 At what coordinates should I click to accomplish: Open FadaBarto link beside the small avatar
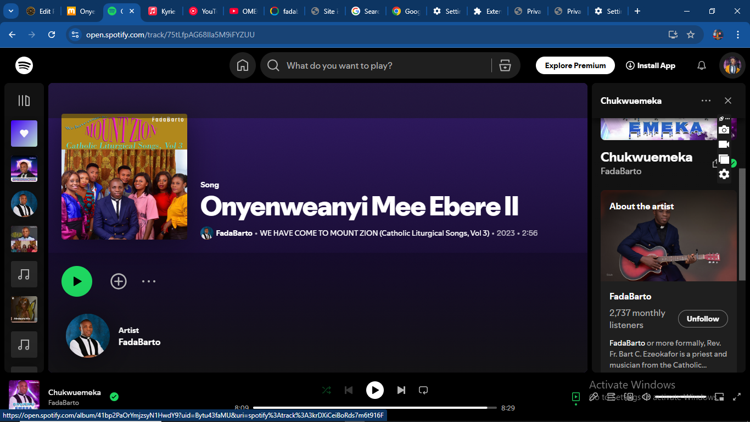tap(234, 233)
